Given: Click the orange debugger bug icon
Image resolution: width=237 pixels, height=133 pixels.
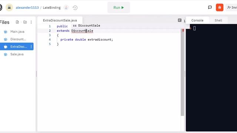Looking at the screenshot, I should click(220, 7).
